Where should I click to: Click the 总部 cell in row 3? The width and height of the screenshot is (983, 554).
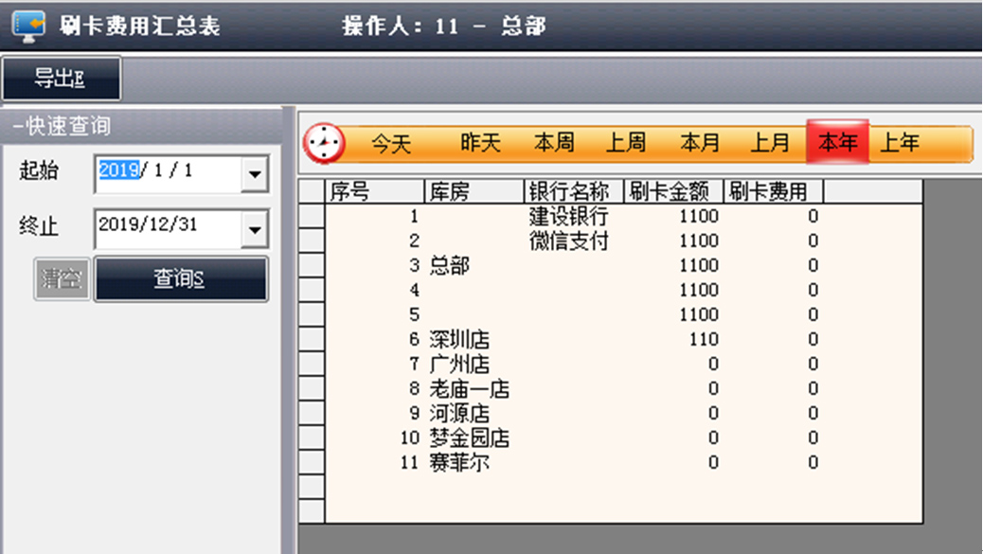click(450, 266)
